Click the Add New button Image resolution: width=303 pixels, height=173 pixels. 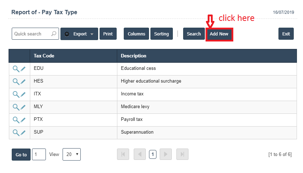pyautogui.click(x=219, y=34)
